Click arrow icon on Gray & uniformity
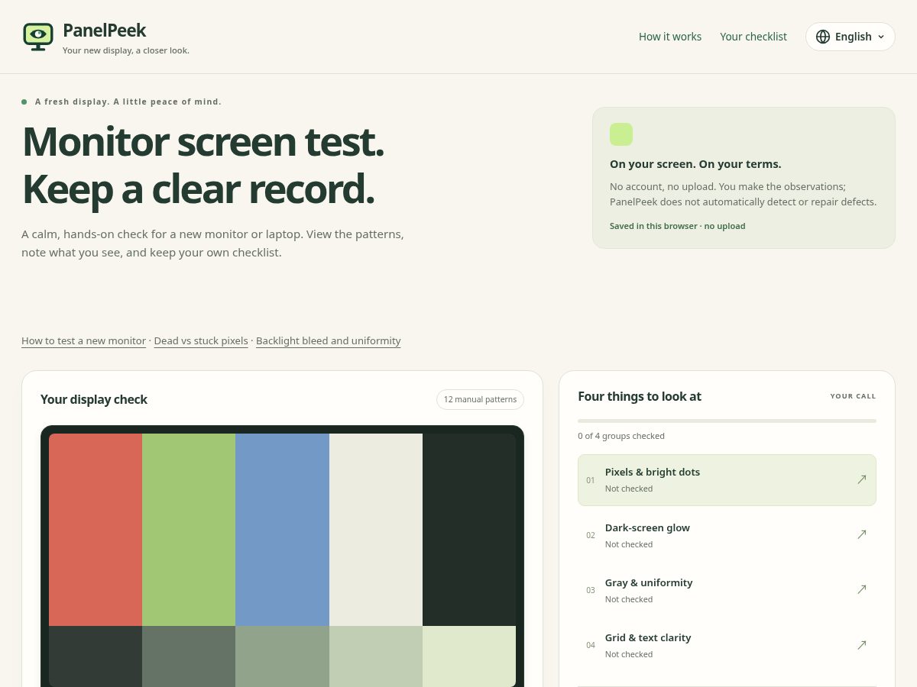The height and width of the screenshot is (687, 917). click(862, 589)
